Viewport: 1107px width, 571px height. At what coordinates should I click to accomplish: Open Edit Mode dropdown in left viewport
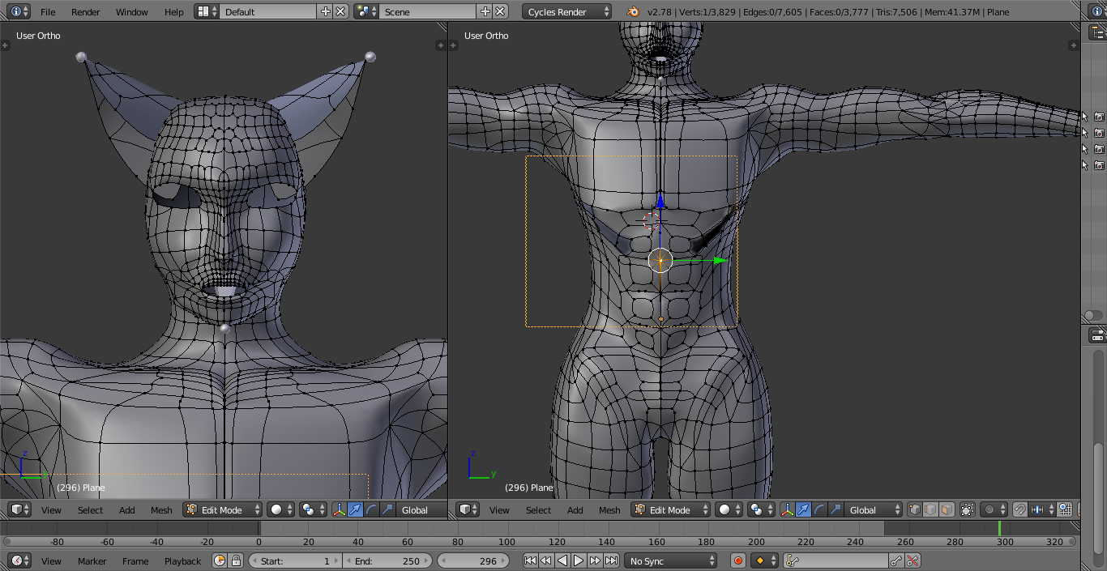coord(223,509)
